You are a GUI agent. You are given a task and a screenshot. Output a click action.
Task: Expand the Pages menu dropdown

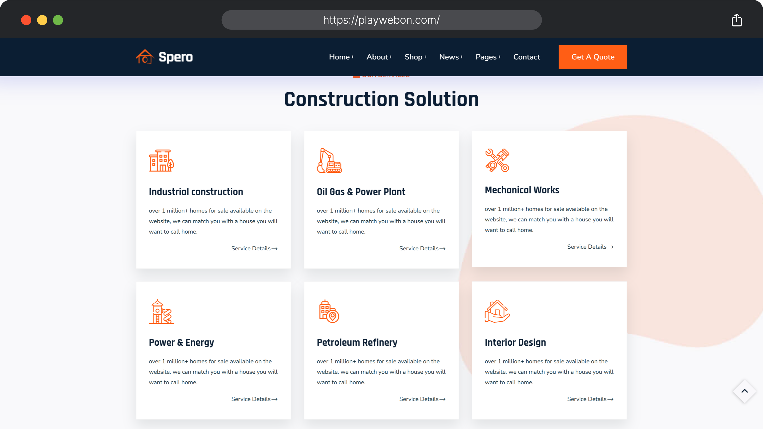click(488, 57)
